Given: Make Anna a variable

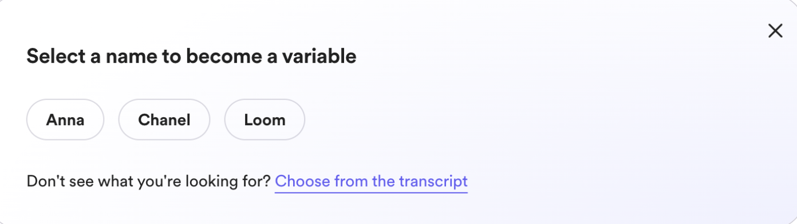Looking at the screenshot, I should [x=65, y=119].
